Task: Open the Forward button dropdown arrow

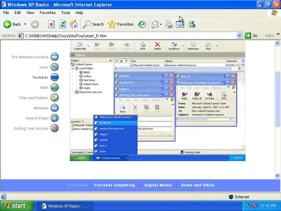Action: pos(43,24)
